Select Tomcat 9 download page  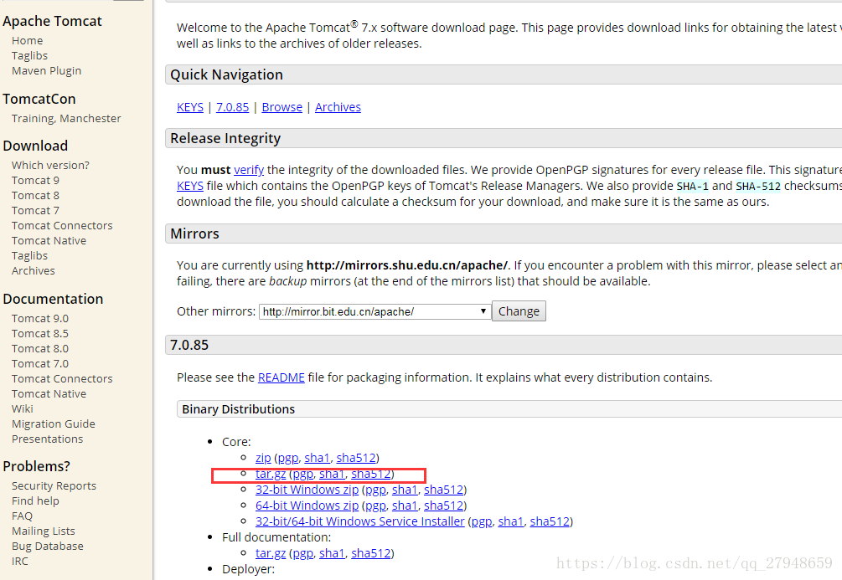click(x=35, y=180)
